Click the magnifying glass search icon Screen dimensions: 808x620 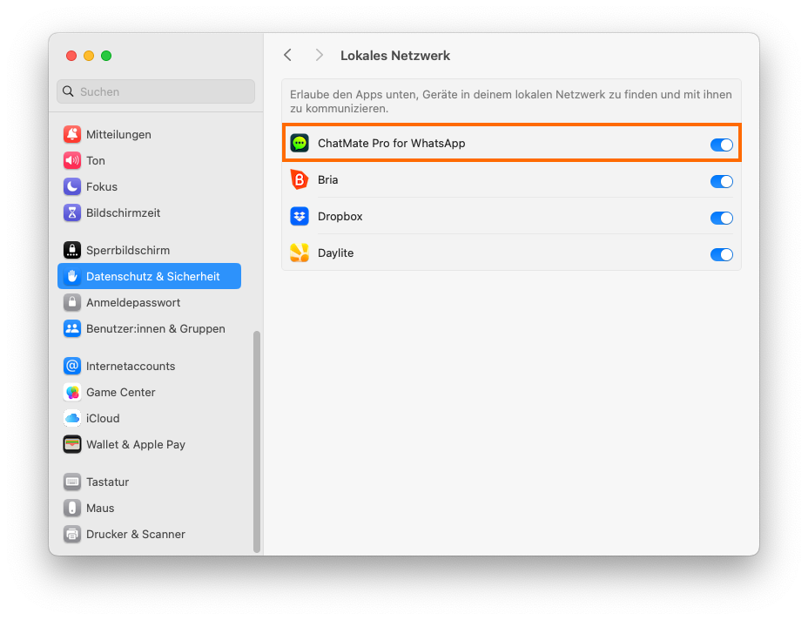pyautogui.click(x=68, y=91)
